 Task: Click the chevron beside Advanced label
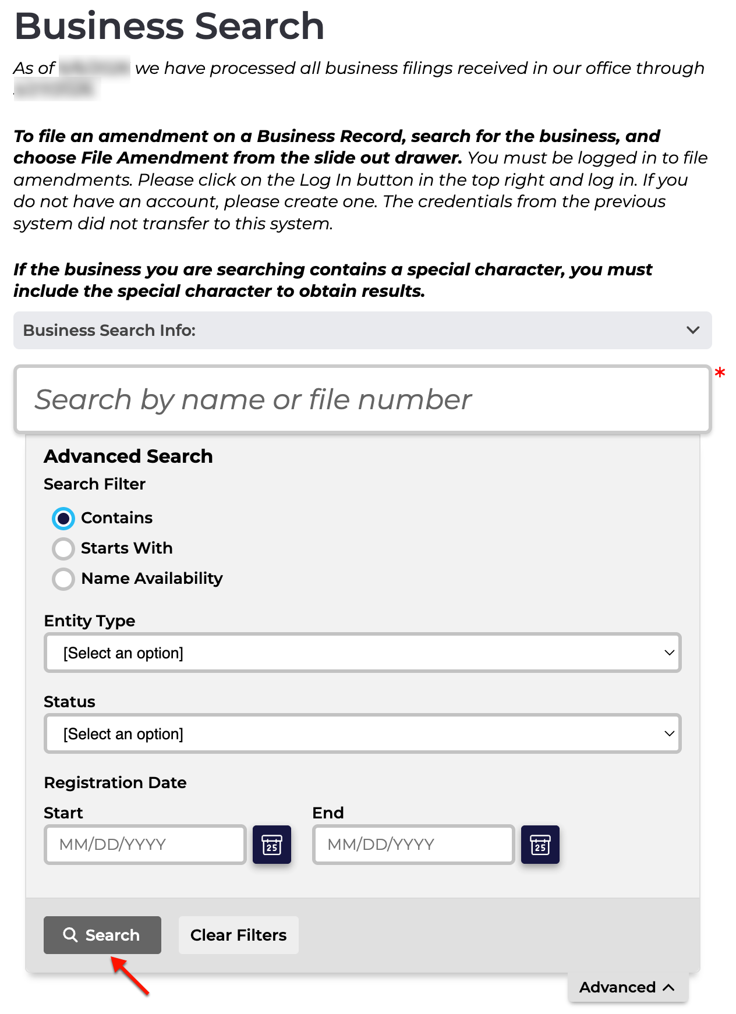pyautogui.click(x=669, y=987)
